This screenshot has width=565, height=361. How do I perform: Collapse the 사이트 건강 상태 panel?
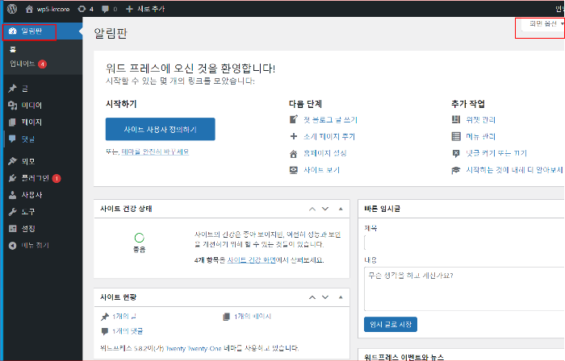(x=341, y=209)
